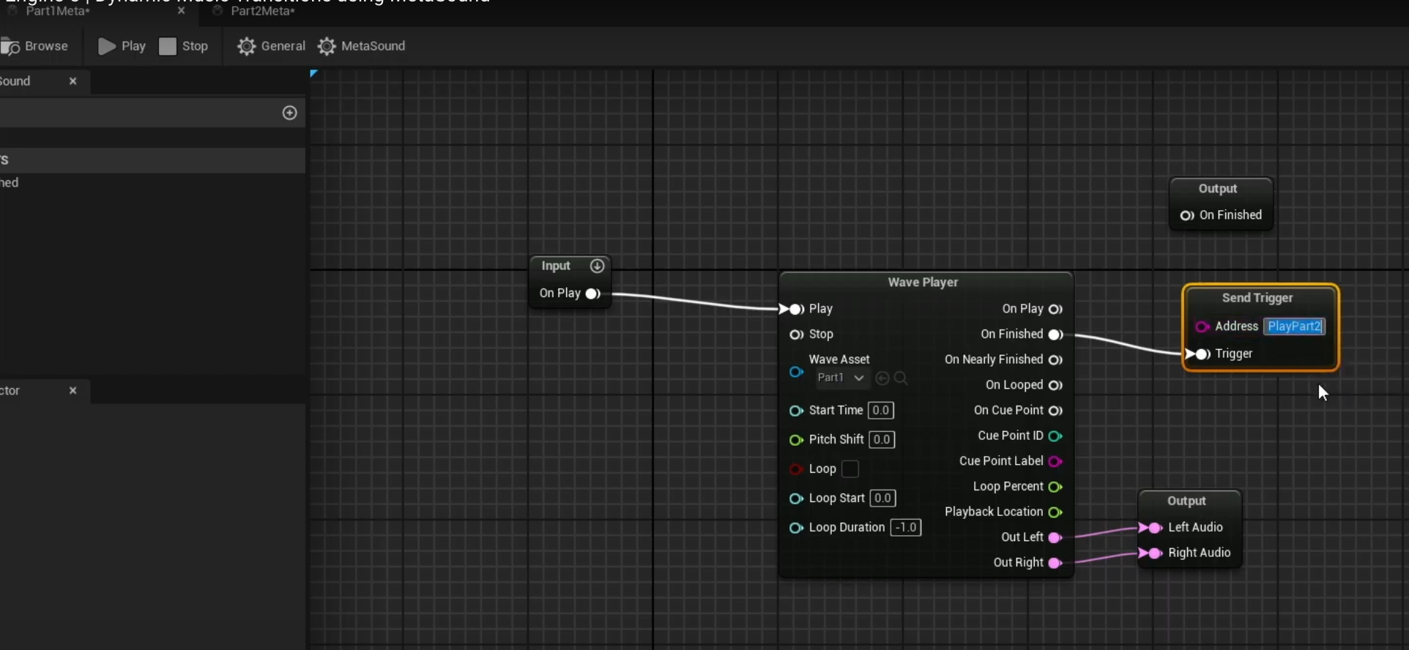Click the On Looped output pin
Viewport: 1409px width, 650px height.
[x=1055, y=386]
